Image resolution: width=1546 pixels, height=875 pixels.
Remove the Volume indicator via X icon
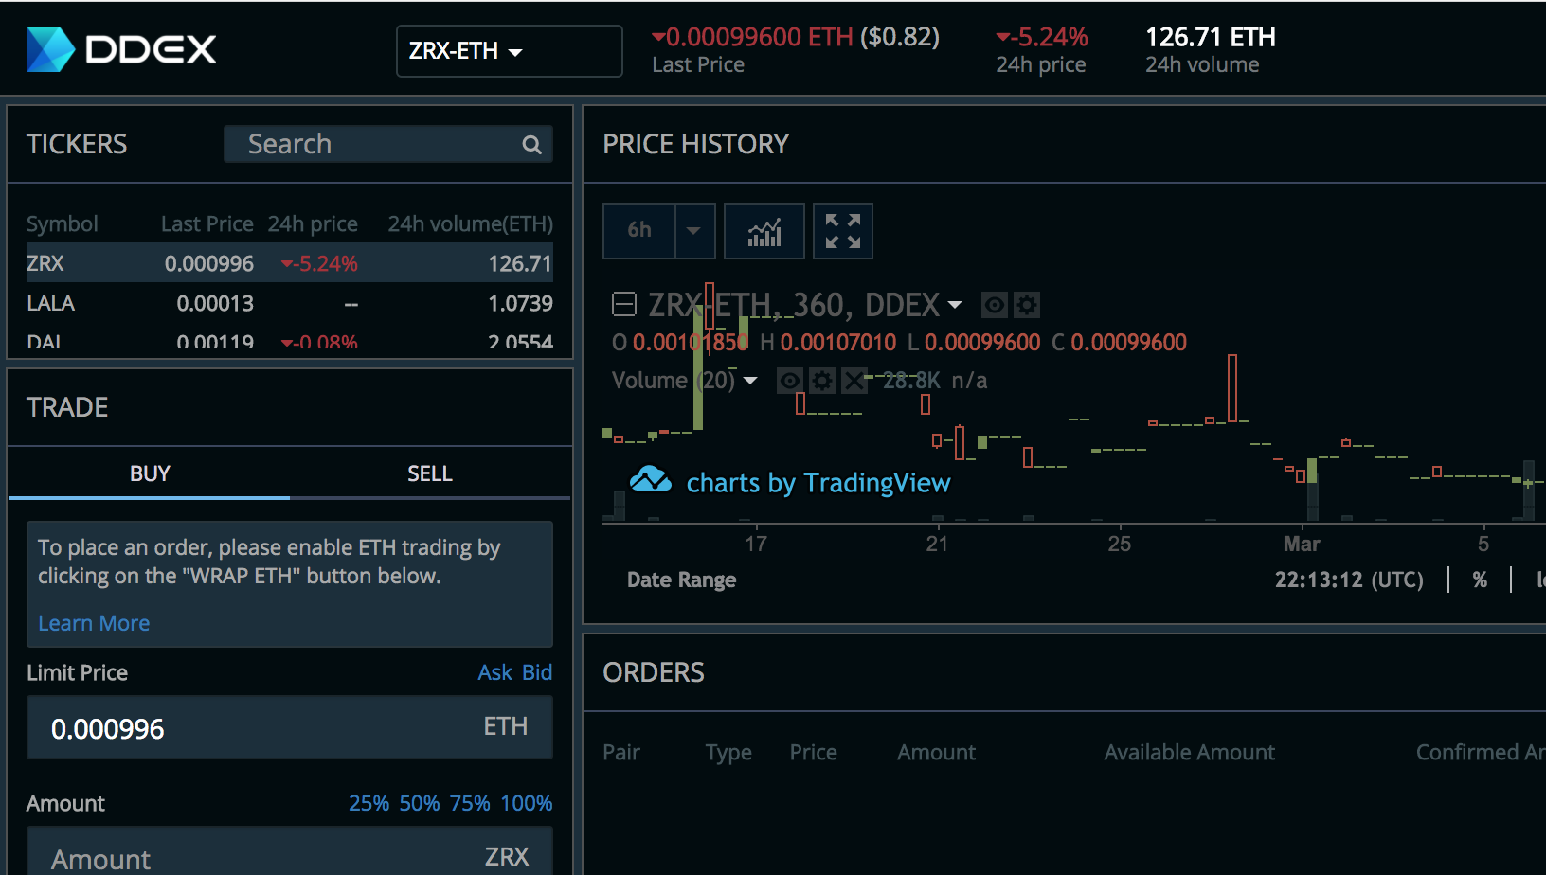[854, 380]
